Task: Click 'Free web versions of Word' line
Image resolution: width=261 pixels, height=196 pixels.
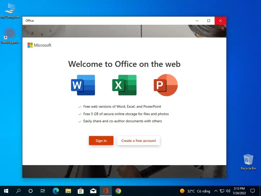Action: pyautogui.click(x=122, y=106)
